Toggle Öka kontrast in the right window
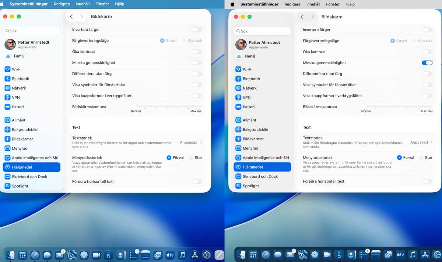Viewport: 442px width, 262px height. 427,52
